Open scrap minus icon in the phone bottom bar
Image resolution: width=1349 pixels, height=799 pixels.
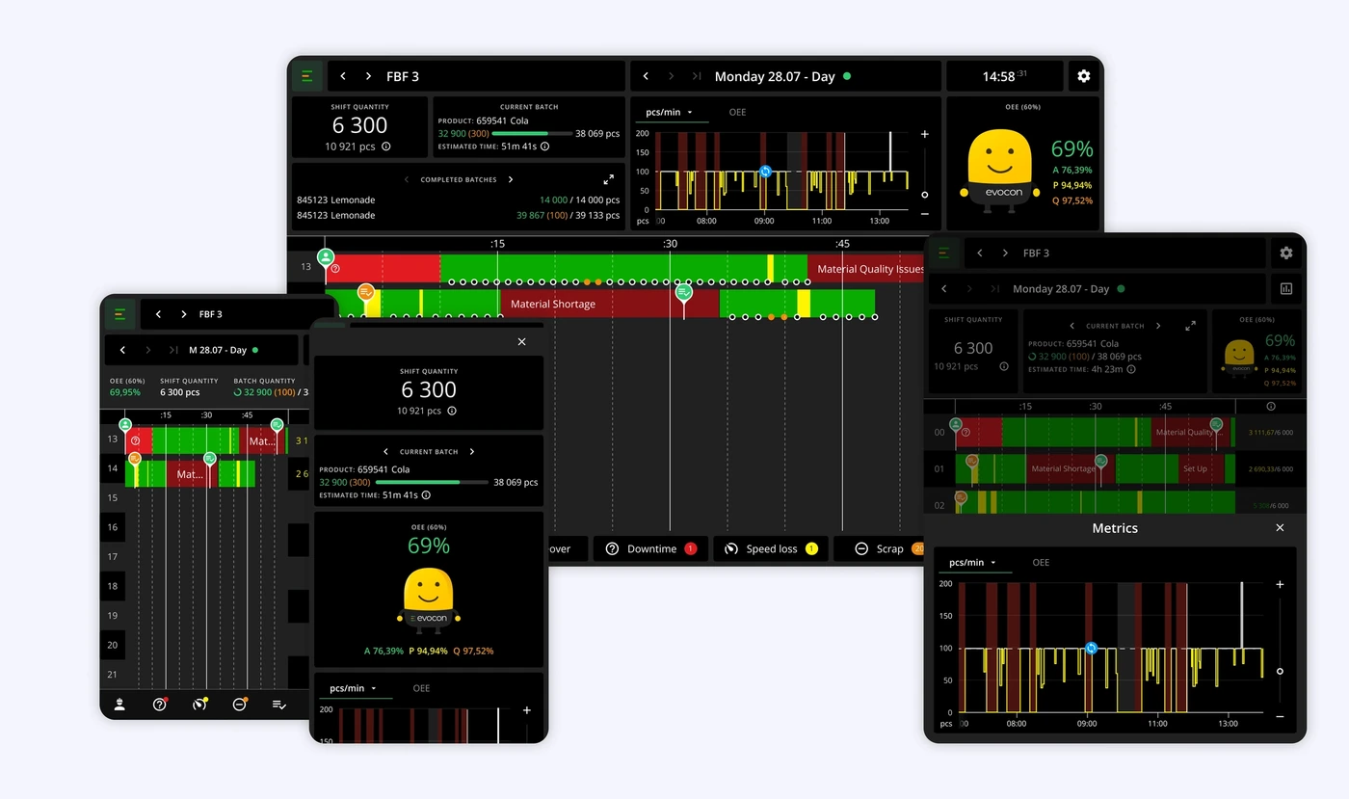240,705
